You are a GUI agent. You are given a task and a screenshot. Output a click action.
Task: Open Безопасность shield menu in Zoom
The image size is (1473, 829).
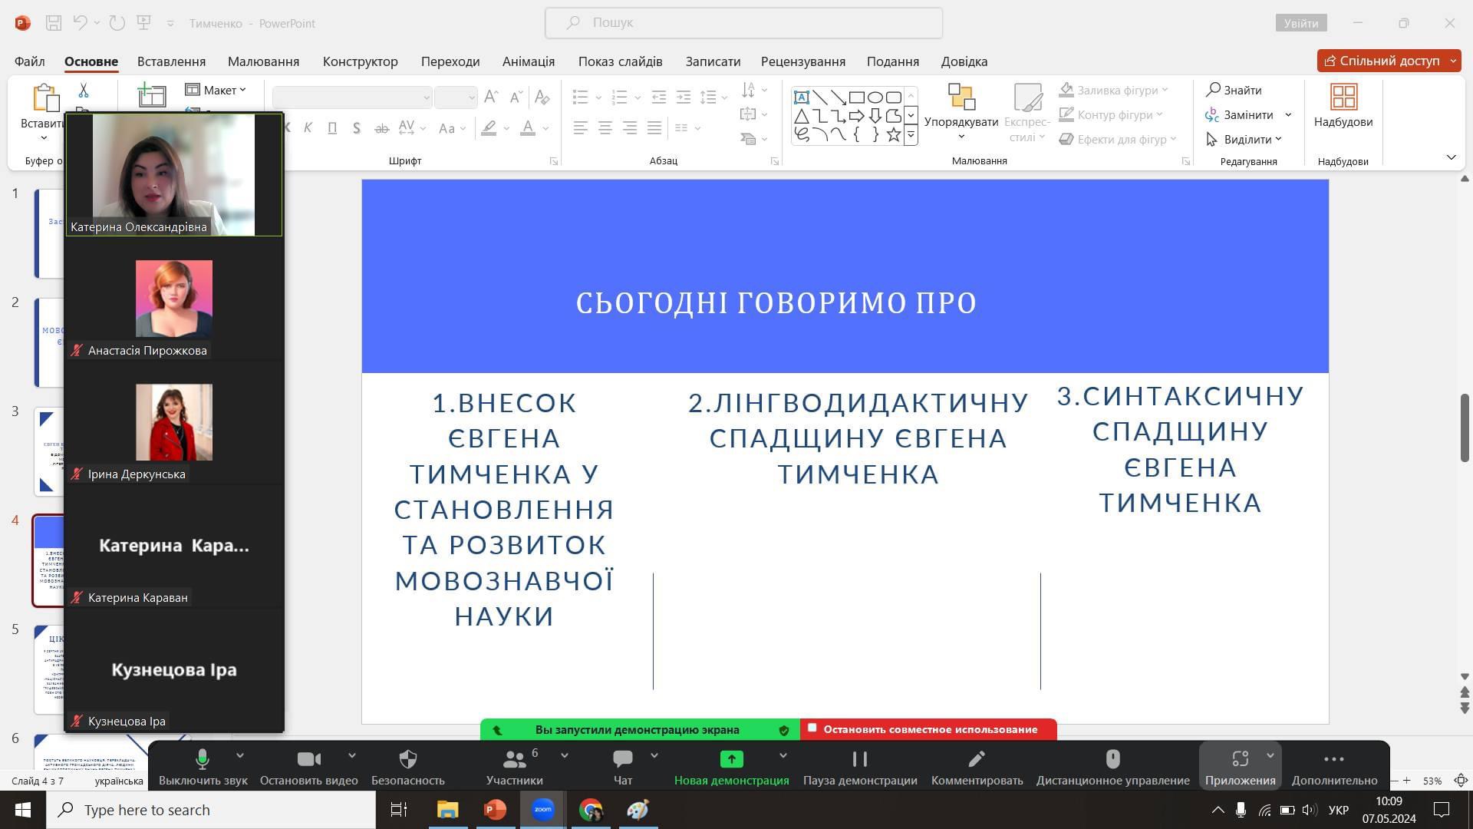[408, 767]
